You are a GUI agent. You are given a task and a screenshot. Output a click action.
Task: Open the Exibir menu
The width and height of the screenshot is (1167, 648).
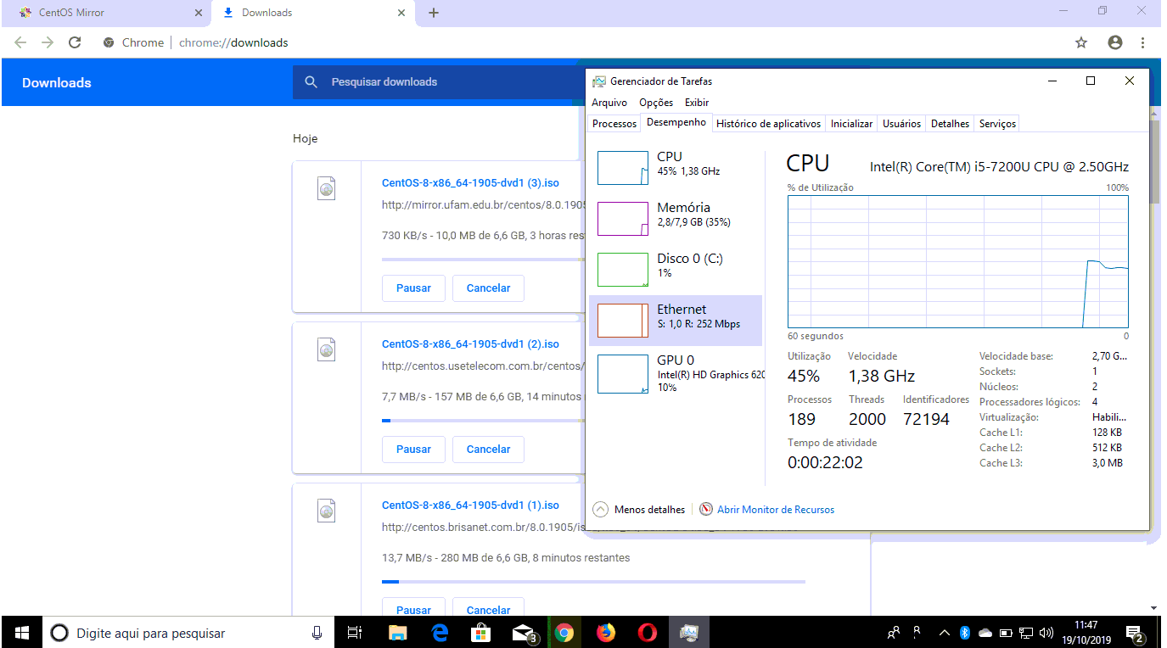coord(697,103)
